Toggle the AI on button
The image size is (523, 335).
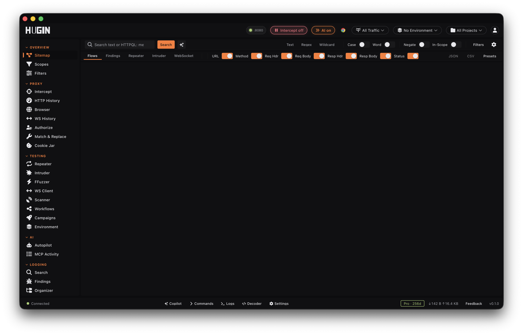pos(323,30)
